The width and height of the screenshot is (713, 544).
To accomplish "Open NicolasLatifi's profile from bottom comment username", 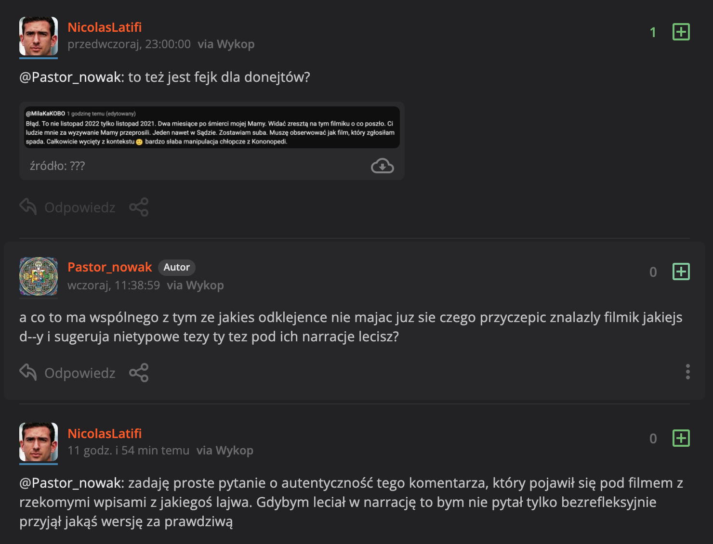I will (105, 434).
